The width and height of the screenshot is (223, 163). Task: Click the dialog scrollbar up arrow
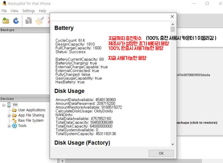[173, 24]
